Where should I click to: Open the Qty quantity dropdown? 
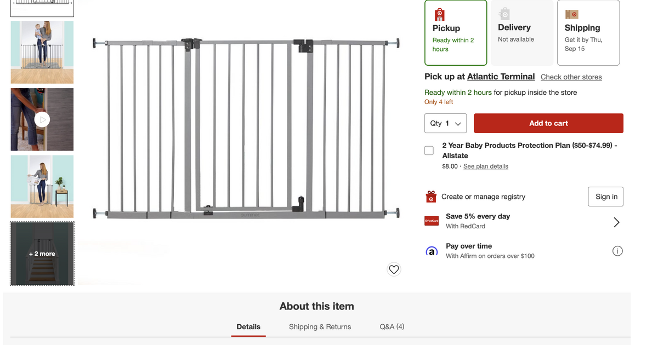(x=445, y=123)
